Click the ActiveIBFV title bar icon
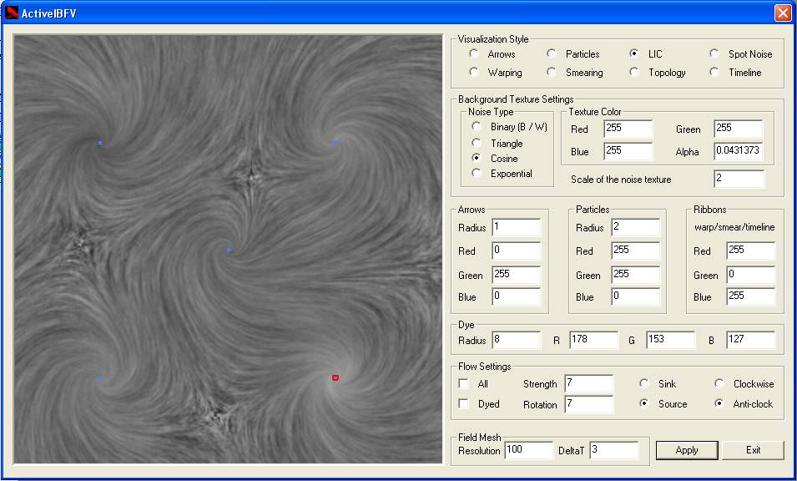Image resolution: width=797 pixels, height=481 pixels. [12, 13]
